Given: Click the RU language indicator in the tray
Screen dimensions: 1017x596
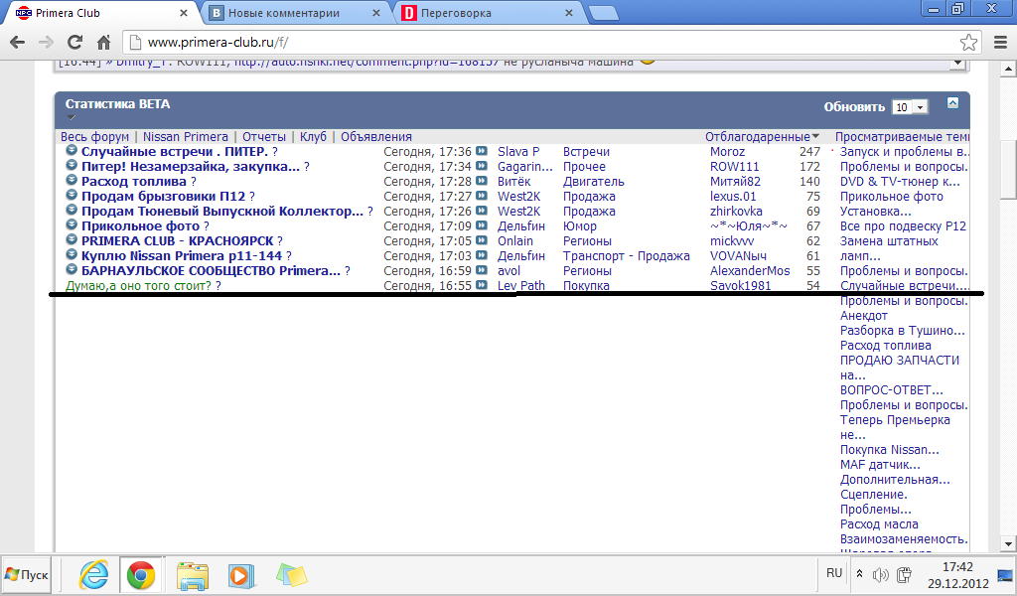Looking at the screenshot, I should click(834, 573).
